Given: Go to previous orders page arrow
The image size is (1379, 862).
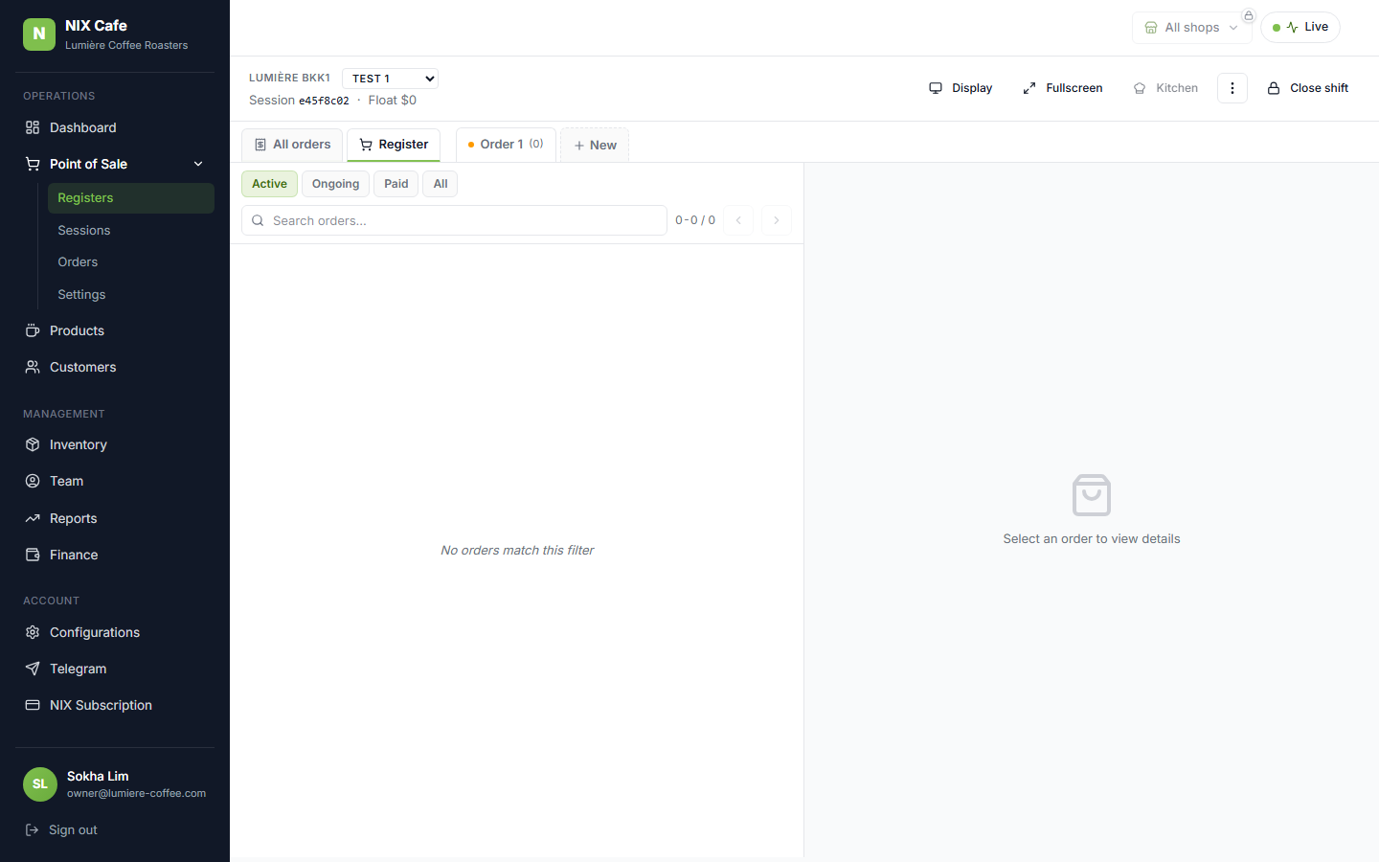Looking at the screenshot, I should (738, 220).
